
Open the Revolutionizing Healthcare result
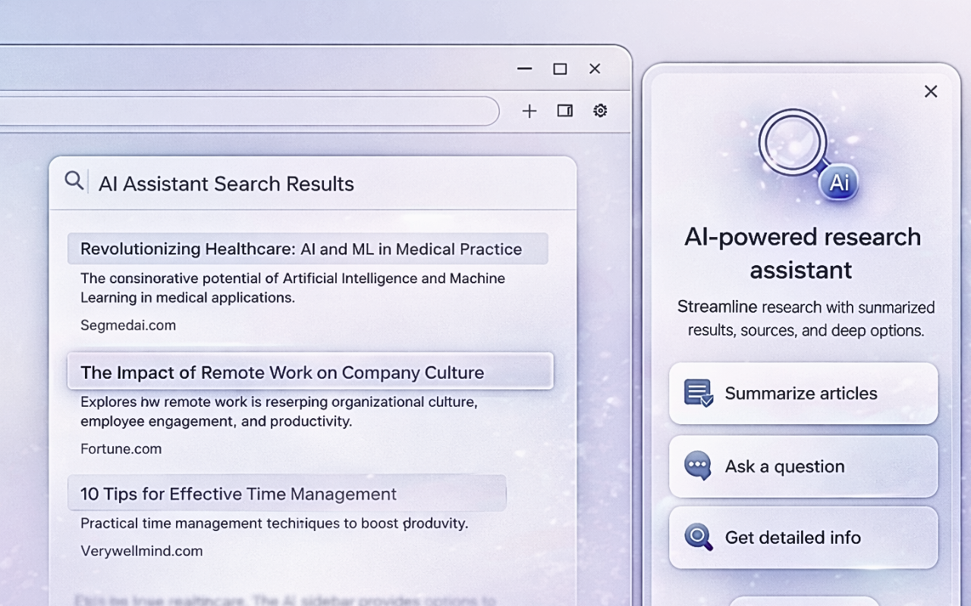[308, 248]
